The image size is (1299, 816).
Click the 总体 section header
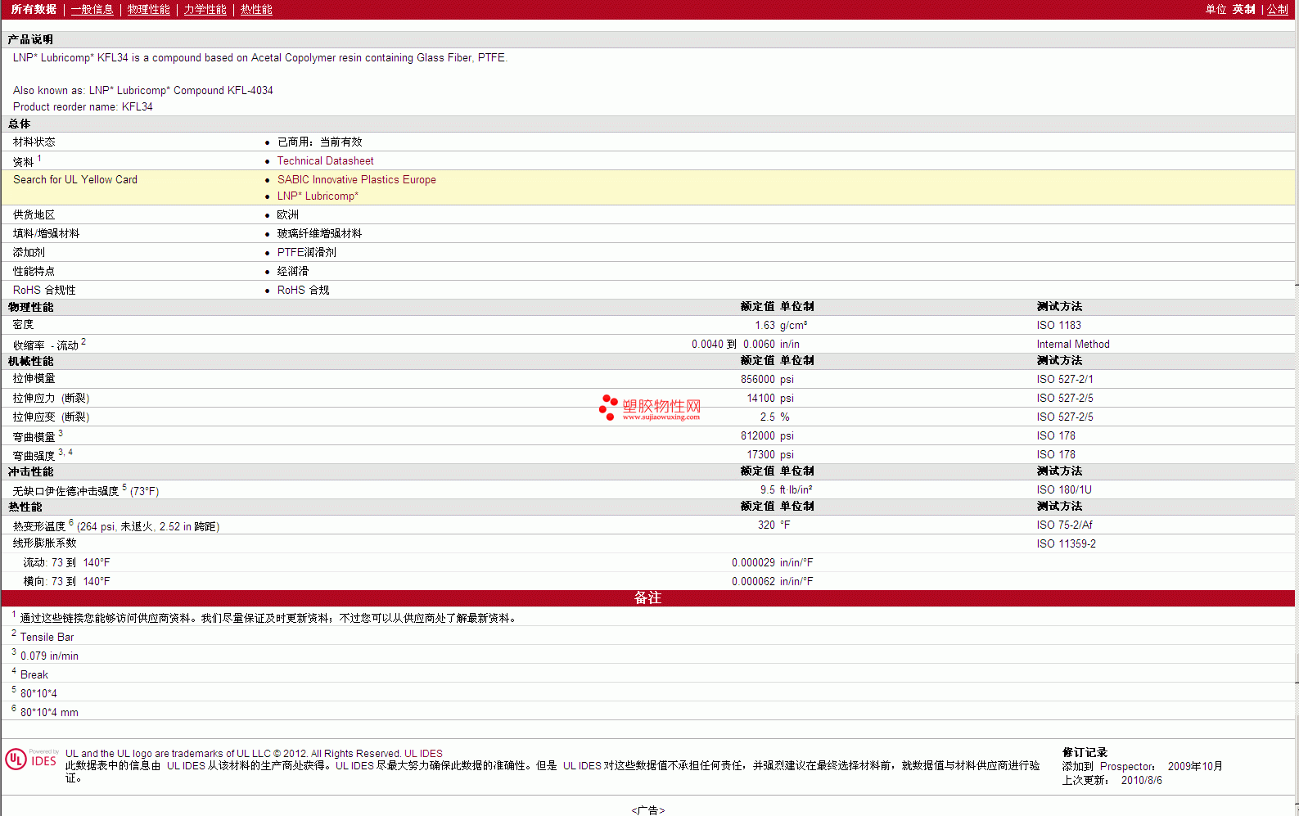click(19, 124)
